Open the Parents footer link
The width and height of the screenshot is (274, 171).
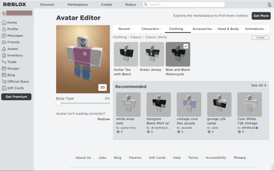click(135, 158)
